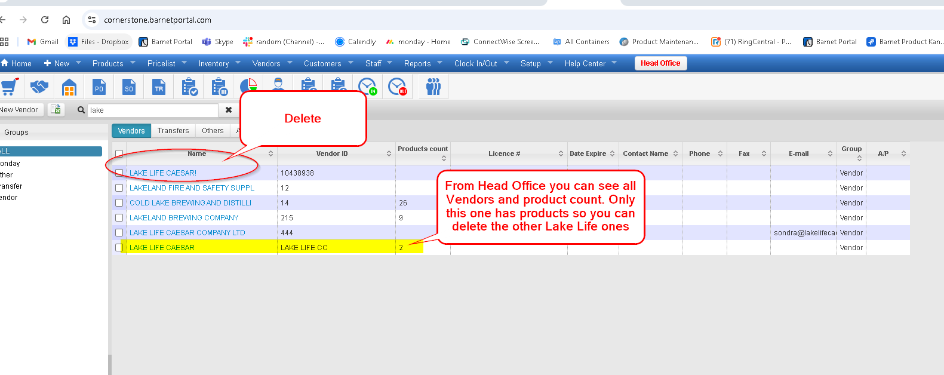Sort by the Date Expire column header
944x375 pixels.
(x=592, y=154)
